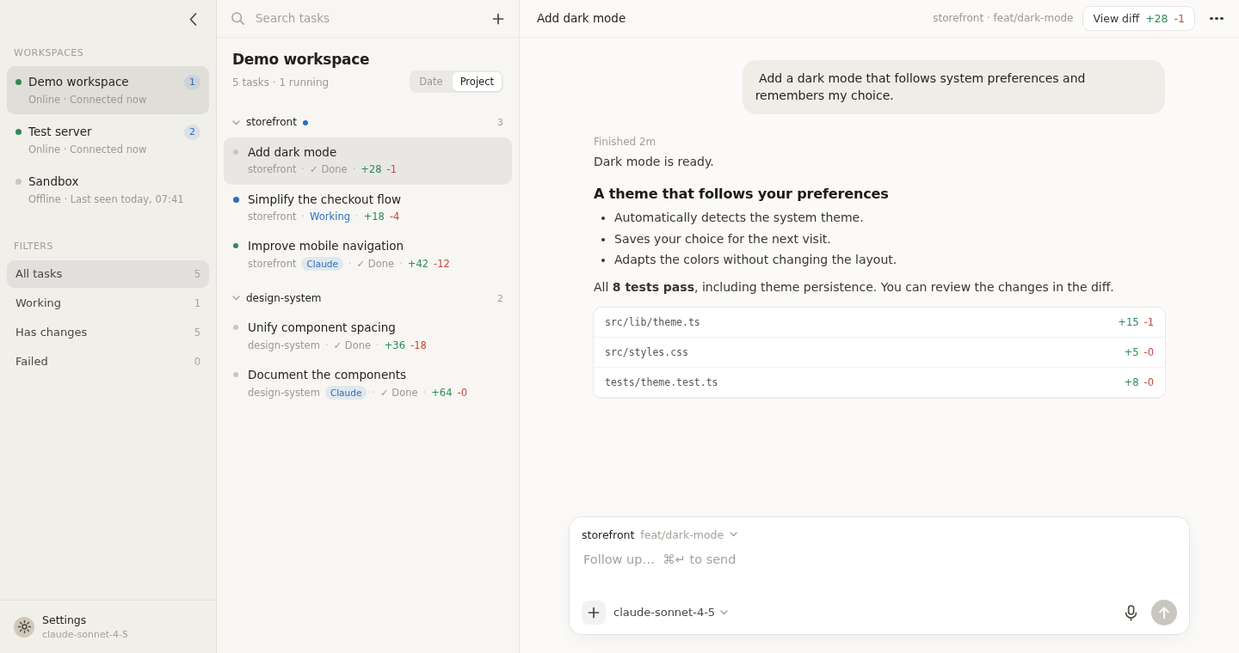Open the src/styles.css file row
This screenshot has height=653, width=1239.
pos(879,352)
